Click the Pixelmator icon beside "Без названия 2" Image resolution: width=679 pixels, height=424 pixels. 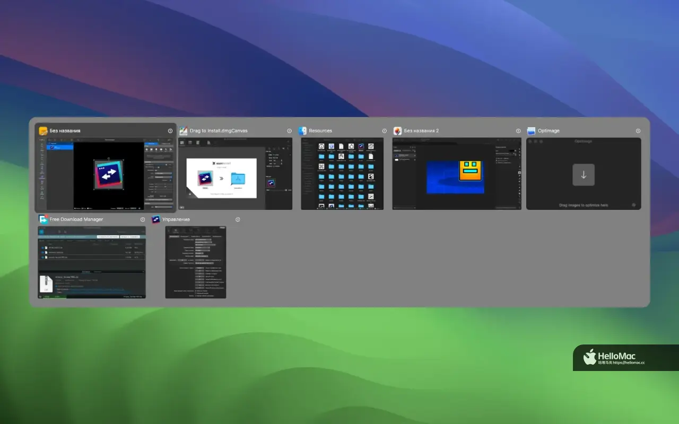tap(398, 130)
